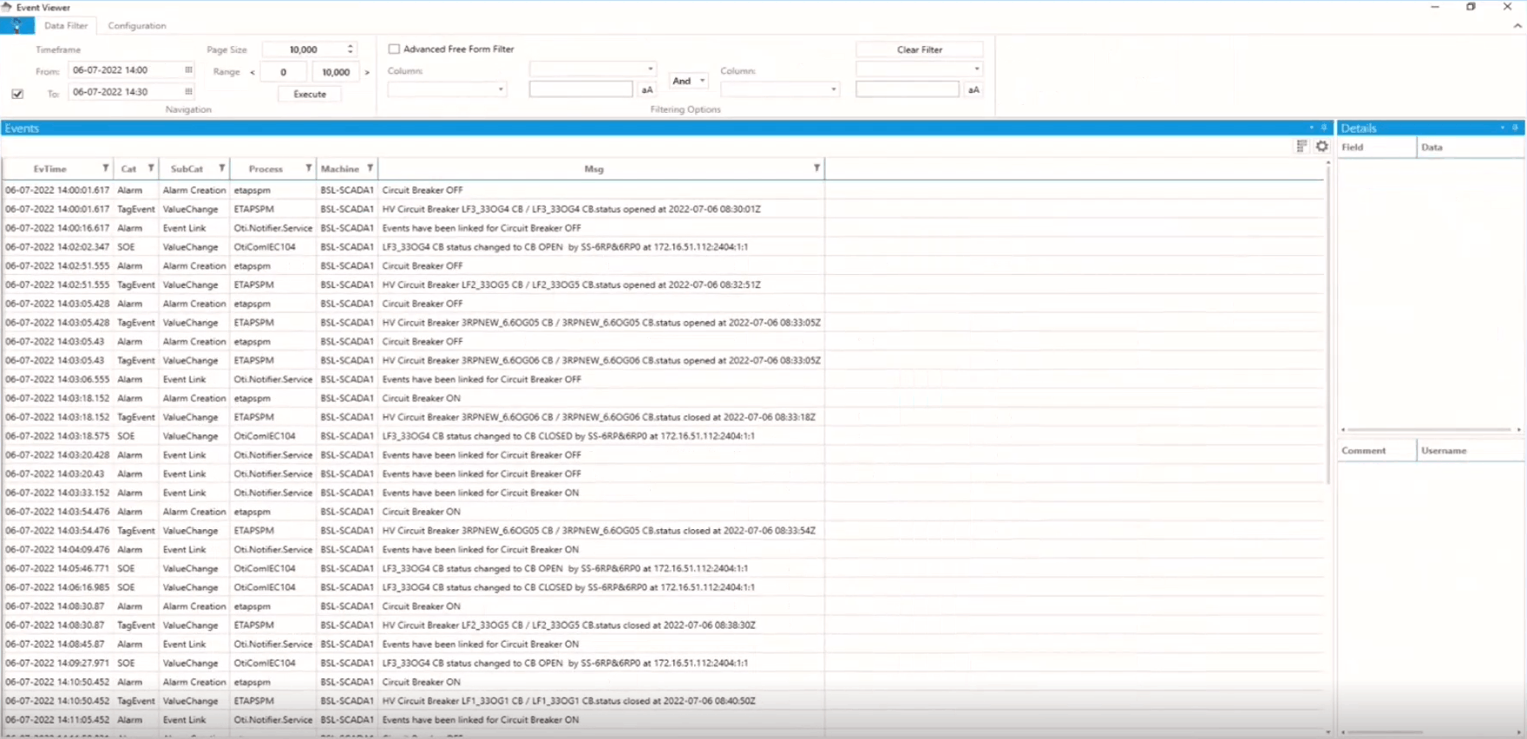This screenshot has height=739, width=1527.
Task: Open Details panel options dropdown arrow
Action: coord(1503,128)
